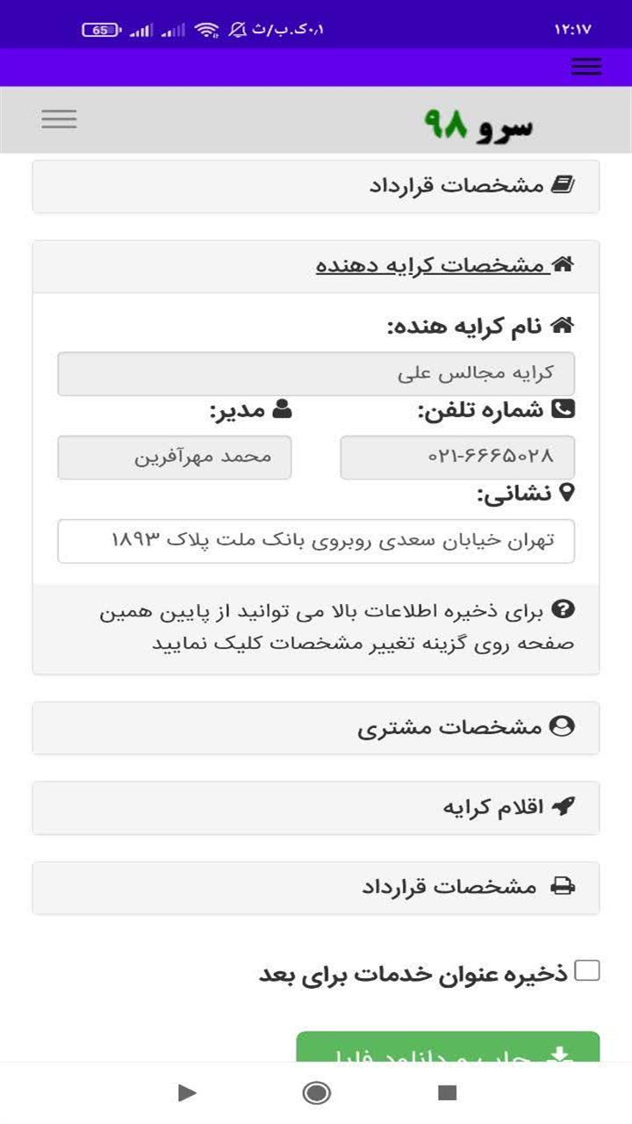Click the rocket icon beside اقلام کرایه
This screenshot has height=1124, width=632.
pos(563,807)
